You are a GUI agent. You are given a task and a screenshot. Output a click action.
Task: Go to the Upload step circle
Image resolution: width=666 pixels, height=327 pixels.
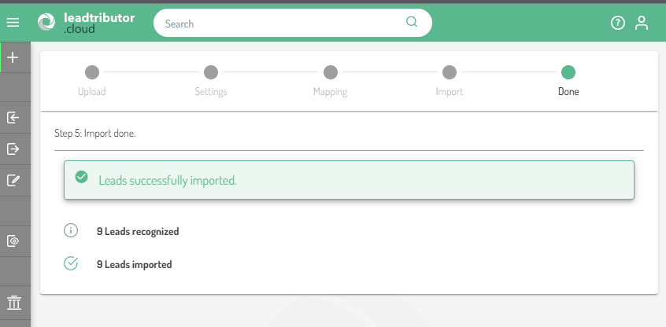pos(92,72)
